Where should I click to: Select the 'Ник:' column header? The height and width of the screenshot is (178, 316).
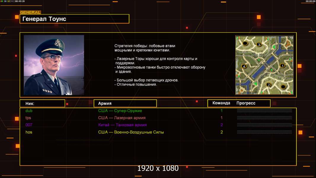click(x=42, y=104)
